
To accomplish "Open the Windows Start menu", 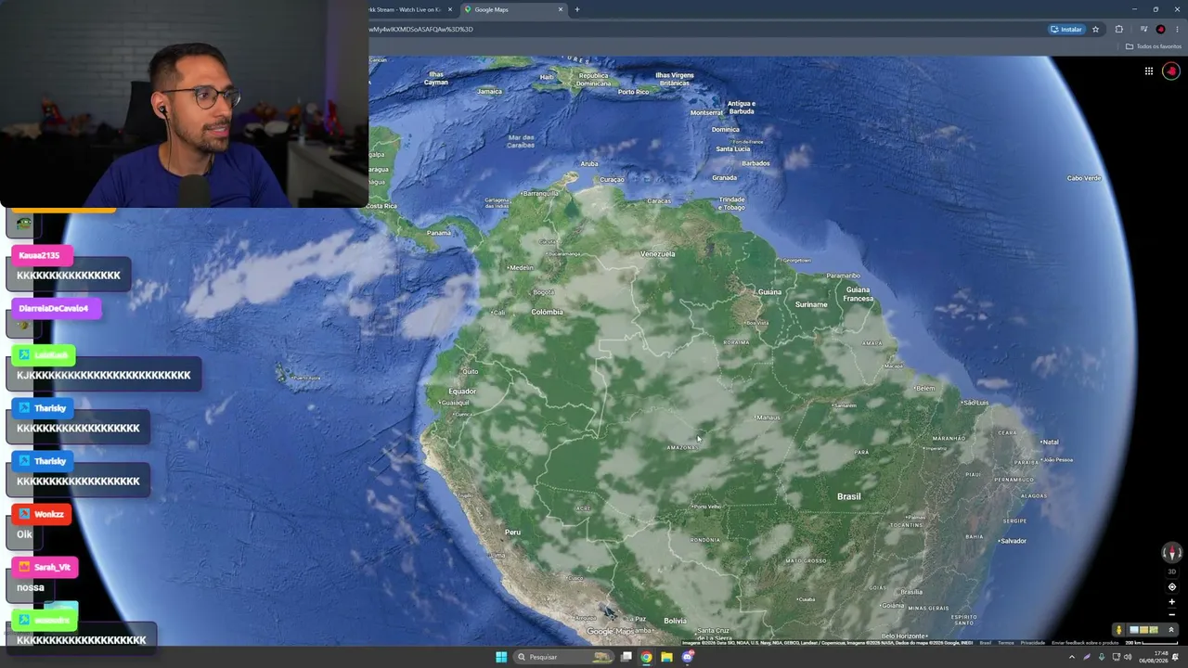I will pos(501,657).
